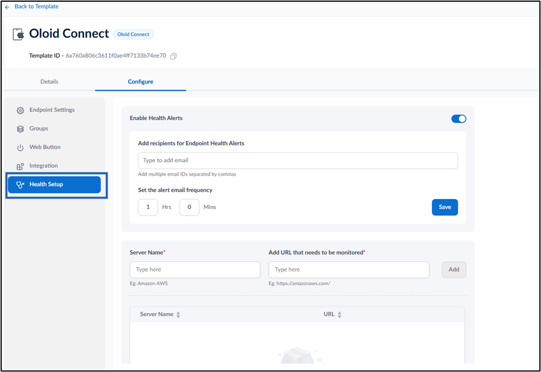This screenshot has width=541, height=372.
Task: Click the Oloid Connect page title
Action: [x=69, y=34]
